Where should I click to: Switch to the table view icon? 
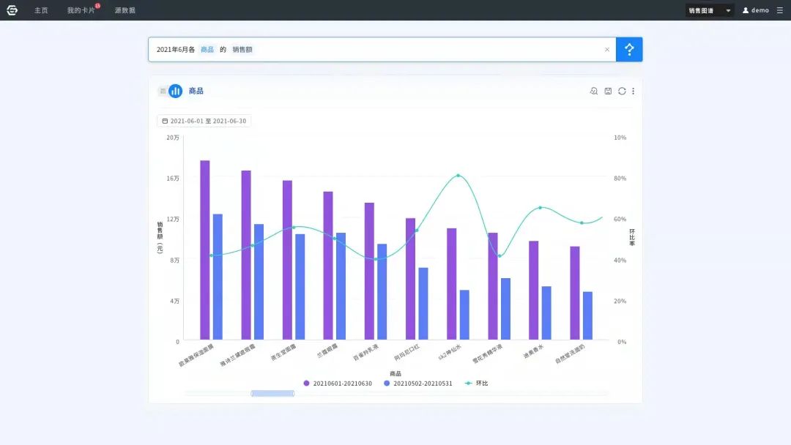point(163,91)
